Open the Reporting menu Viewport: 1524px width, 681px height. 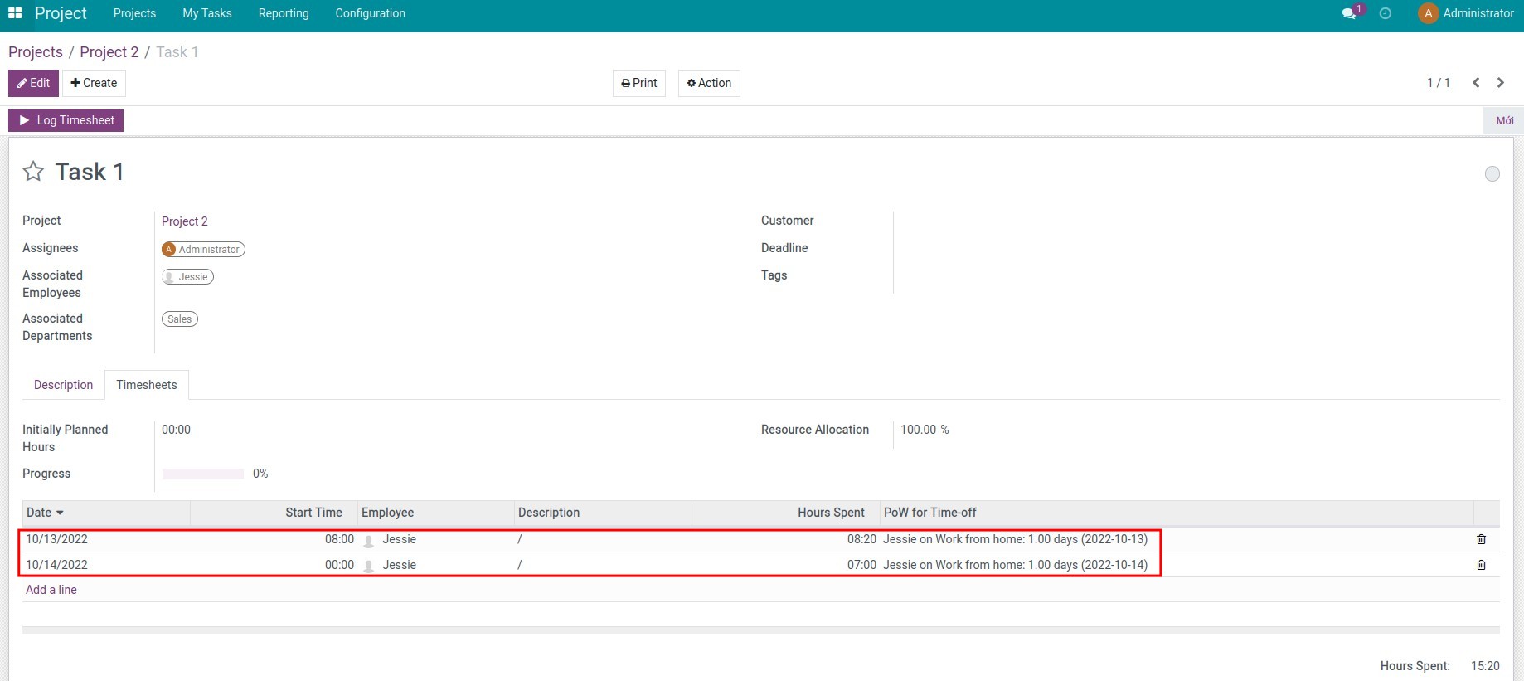(x=283, y=13)
